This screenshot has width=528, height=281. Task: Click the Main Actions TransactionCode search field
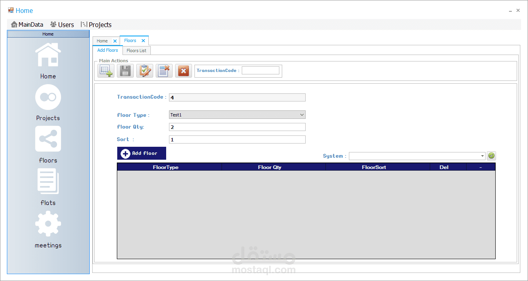pos(260,70)
